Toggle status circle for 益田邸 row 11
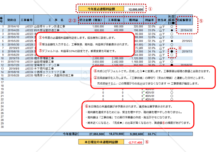The width and height of the screenshot is (222, 152). point(172,62)
